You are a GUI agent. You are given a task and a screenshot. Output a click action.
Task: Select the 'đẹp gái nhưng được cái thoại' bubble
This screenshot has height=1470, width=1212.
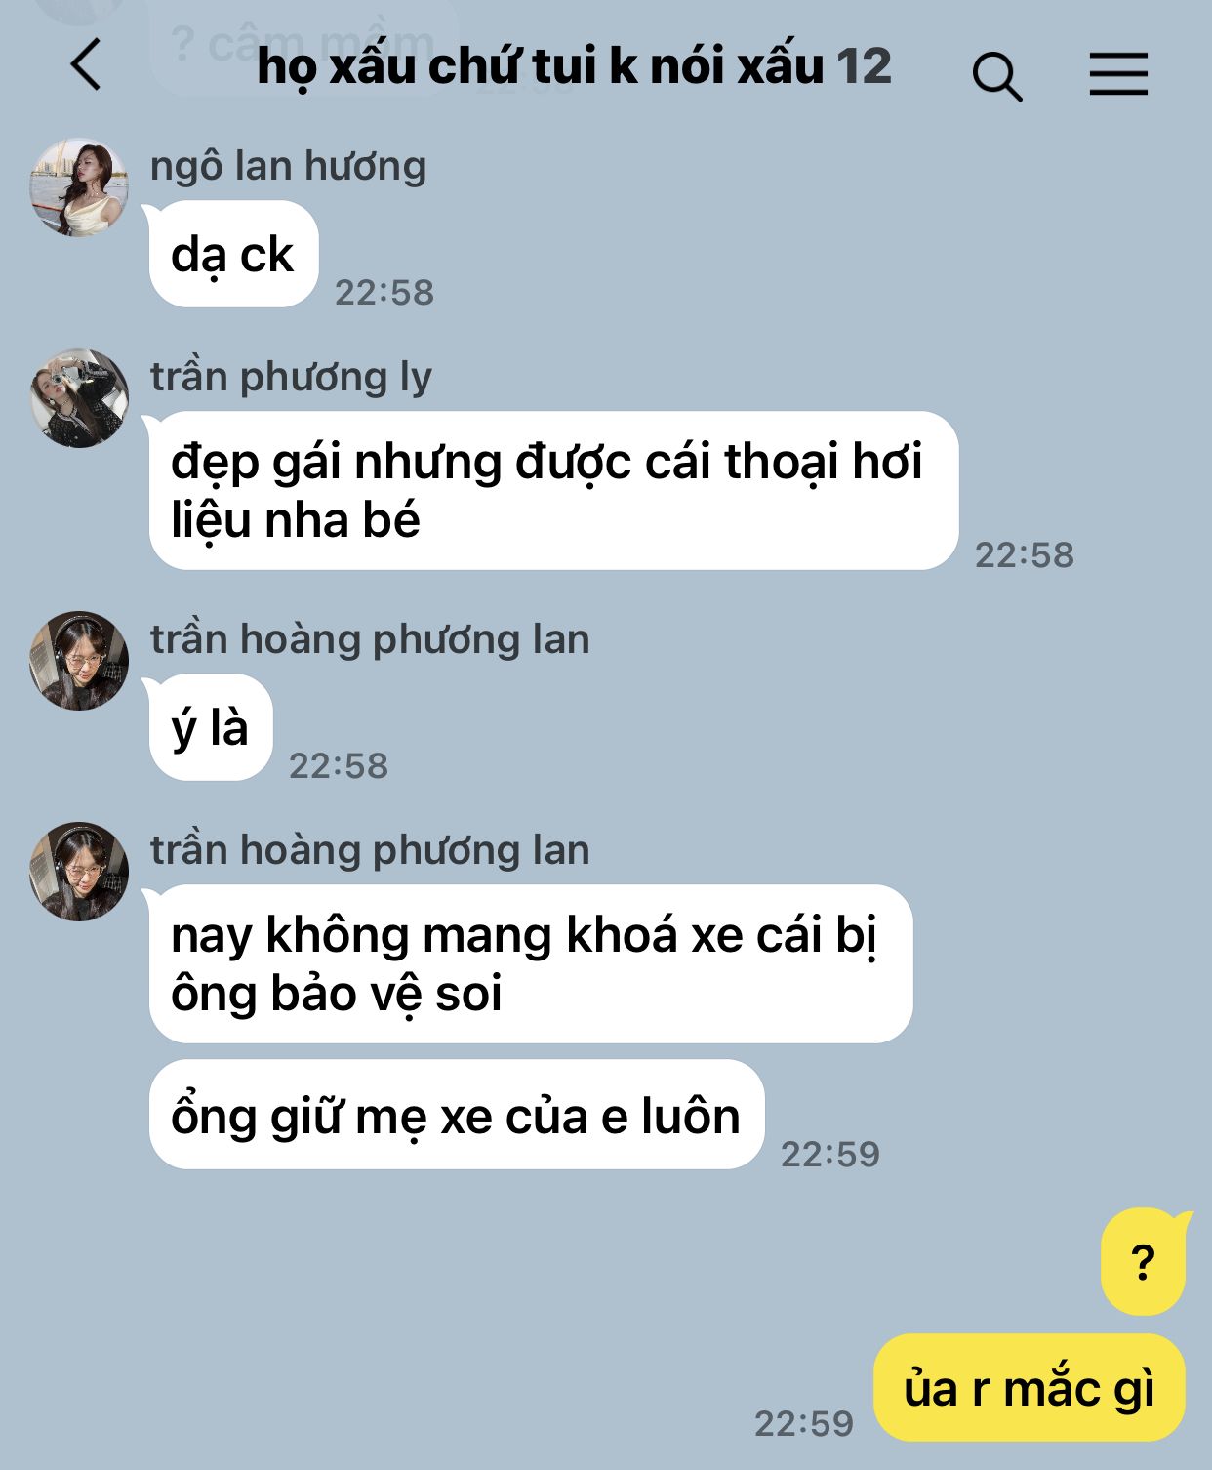coord(553,491)
